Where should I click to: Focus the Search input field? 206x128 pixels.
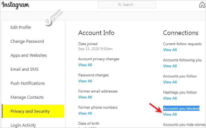coord(127,5)
